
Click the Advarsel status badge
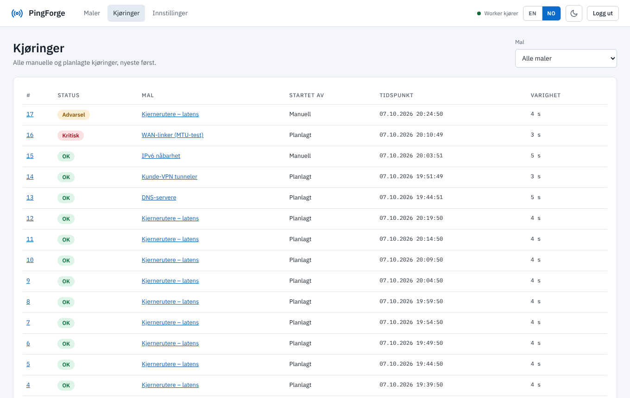click(x=74, y=115)
